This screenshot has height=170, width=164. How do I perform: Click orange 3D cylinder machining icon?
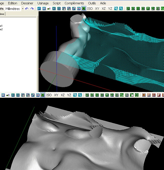click(159, 95)
